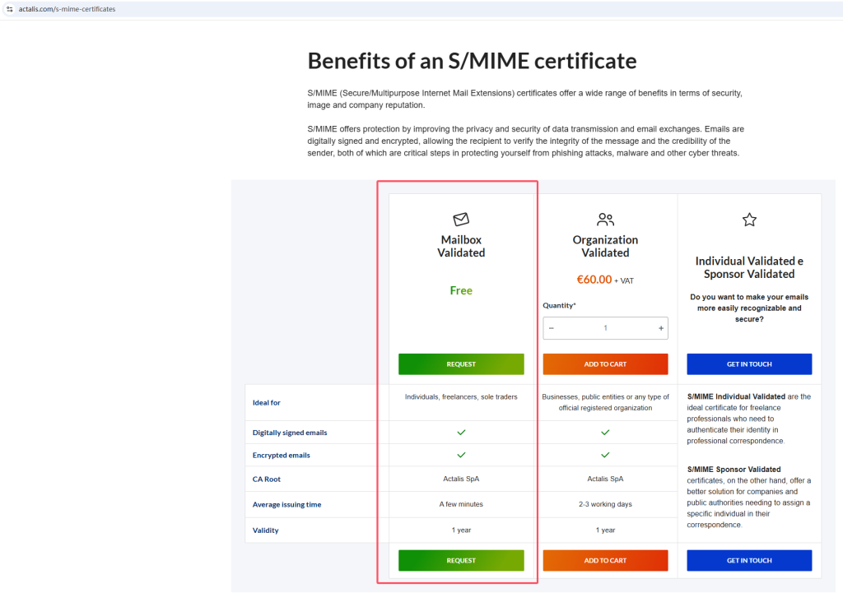Click the site info icon in address bar
Image resolution: width=843 pixels, height=602 pixels.
[x=9, y=9]
